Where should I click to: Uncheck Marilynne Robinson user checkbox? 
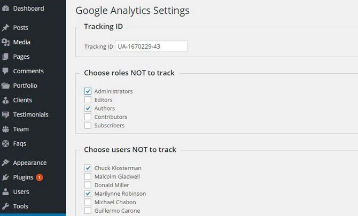point(88,194)
